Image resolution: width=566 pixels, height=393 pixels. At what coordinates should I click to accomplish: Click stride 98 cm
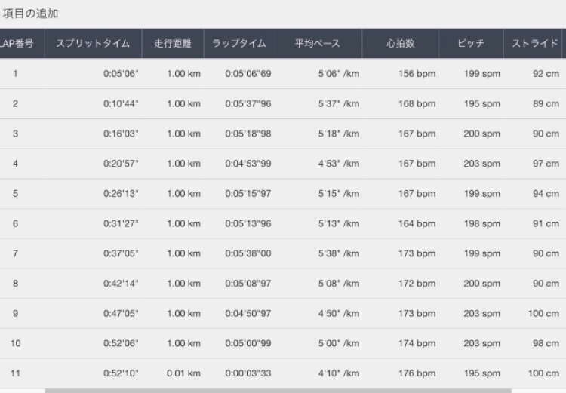click(546, 343)
